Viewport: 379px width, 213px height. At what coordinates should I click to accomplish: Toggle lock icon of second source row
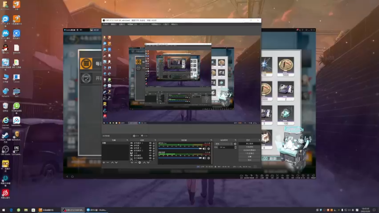[x=153, y=146]
